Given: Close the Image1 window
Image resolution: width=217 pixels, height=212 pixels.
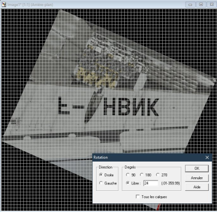Looking at the screenshot, I should click(212, 4).
